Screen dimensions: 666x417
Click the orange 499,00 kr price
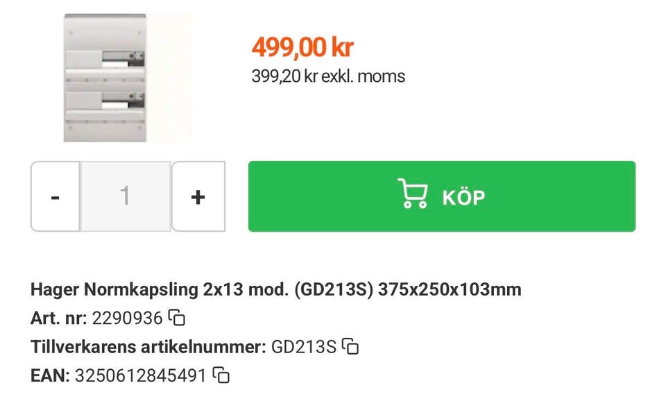pyautogui.click(x=302, y=47)
